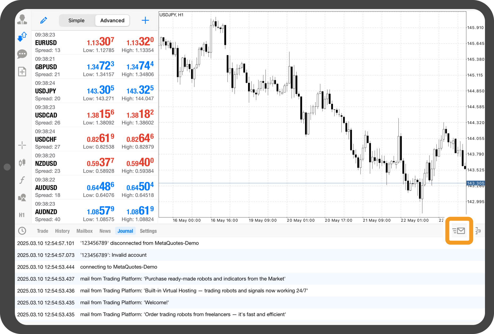This screenshot has height=334, width=494.
Task: Switch to the History tab
Action: [62, 231]
